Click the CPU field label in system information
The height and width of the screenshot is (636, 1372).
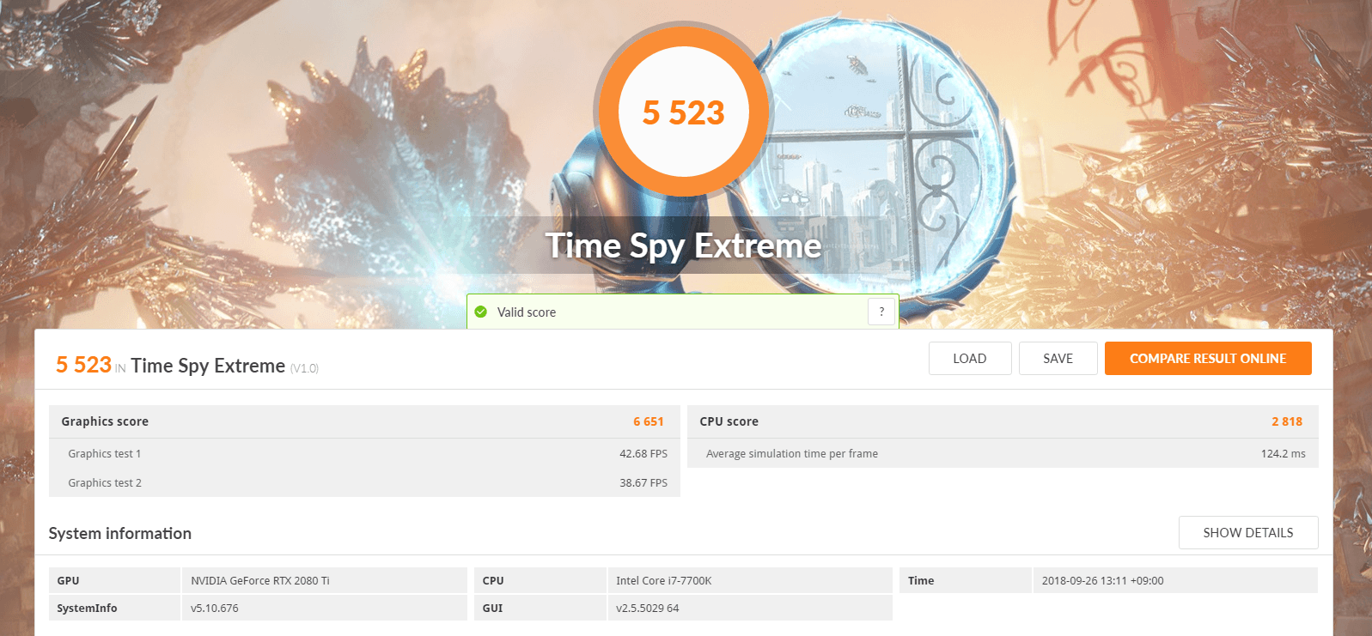[x=493, y=581]
